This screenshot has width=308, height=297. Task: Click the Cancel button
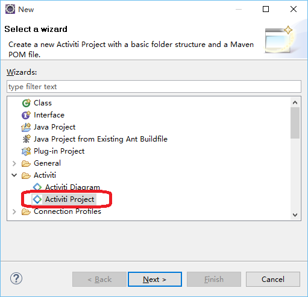pos(273,279)
